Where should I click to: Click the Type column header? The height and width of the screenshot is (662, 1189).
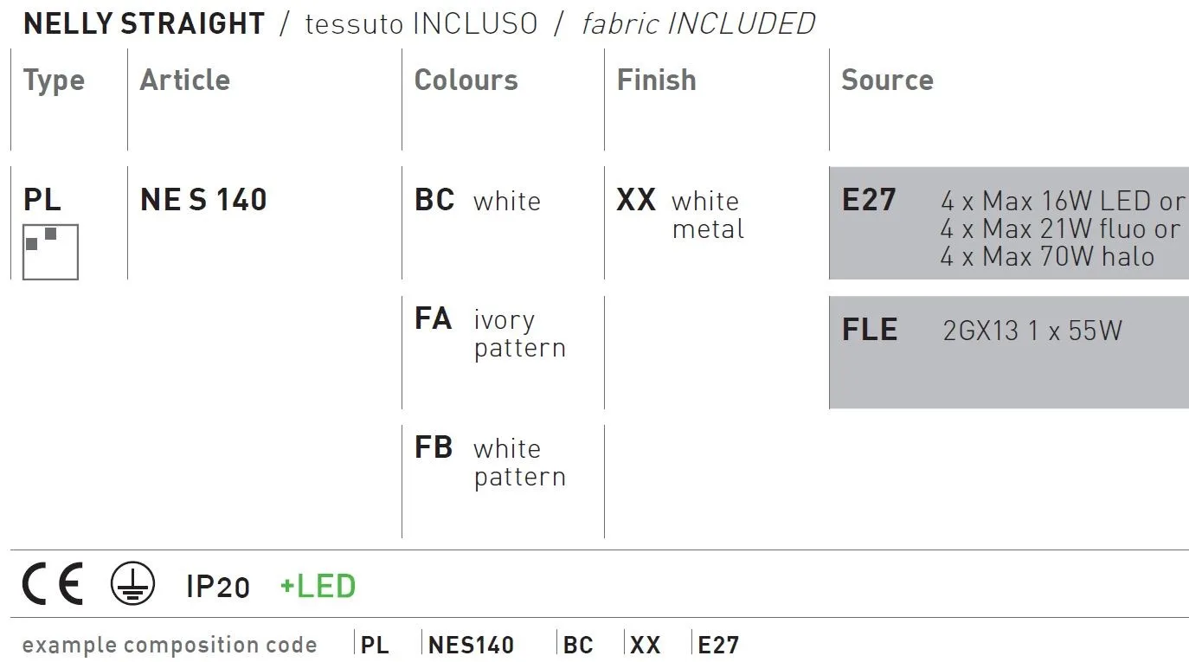(x=54, y=80)
